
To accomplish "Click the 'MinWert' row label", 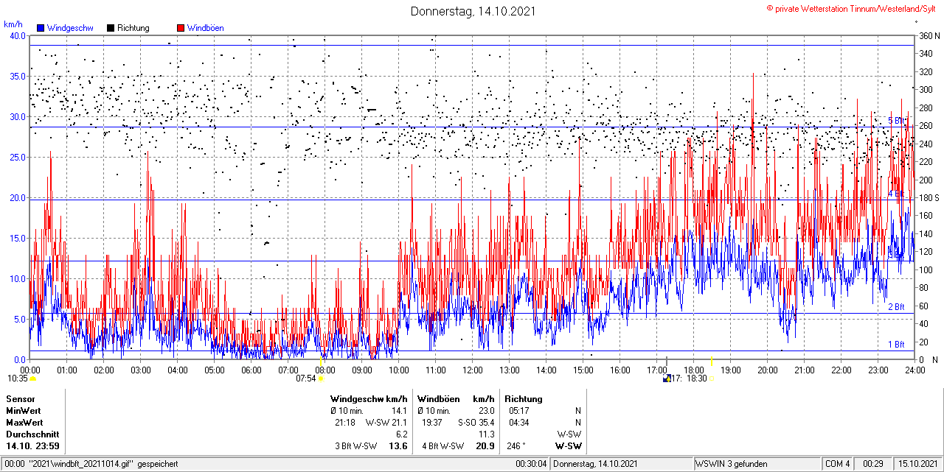I will (x=24, y=411).
